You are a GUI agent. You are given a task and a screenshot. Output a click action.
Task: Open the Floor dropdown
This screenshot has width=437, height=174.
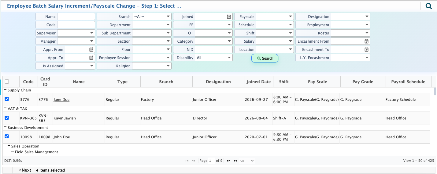coord(152,50)
